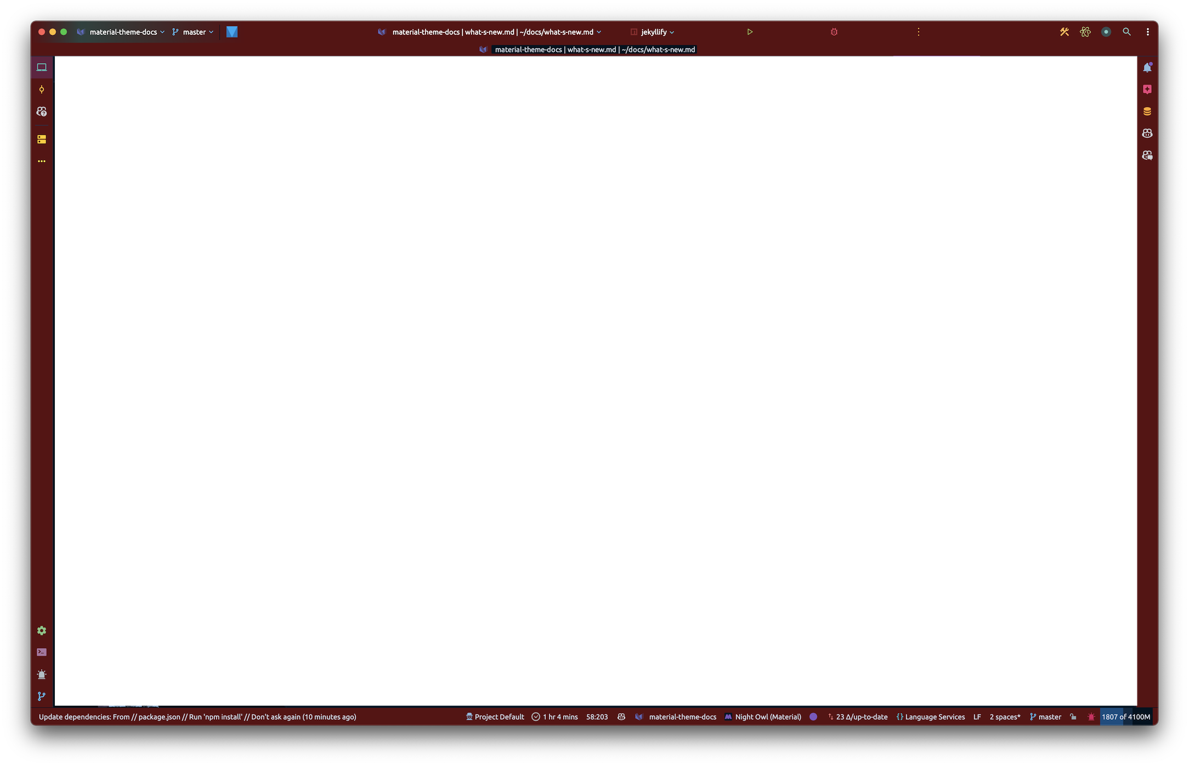Open Search Everywhere magnifier

point(1126,32)
